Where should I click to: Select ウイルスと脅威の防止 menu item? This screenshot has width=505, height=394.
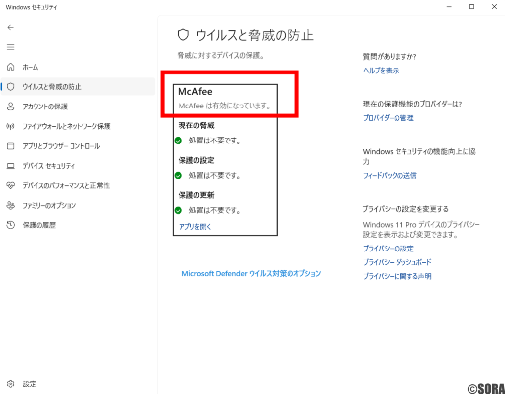[78, 87]
